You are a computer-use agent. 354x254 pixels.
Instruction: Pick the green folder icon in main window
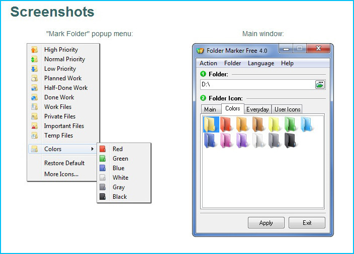tap(291, 124)
